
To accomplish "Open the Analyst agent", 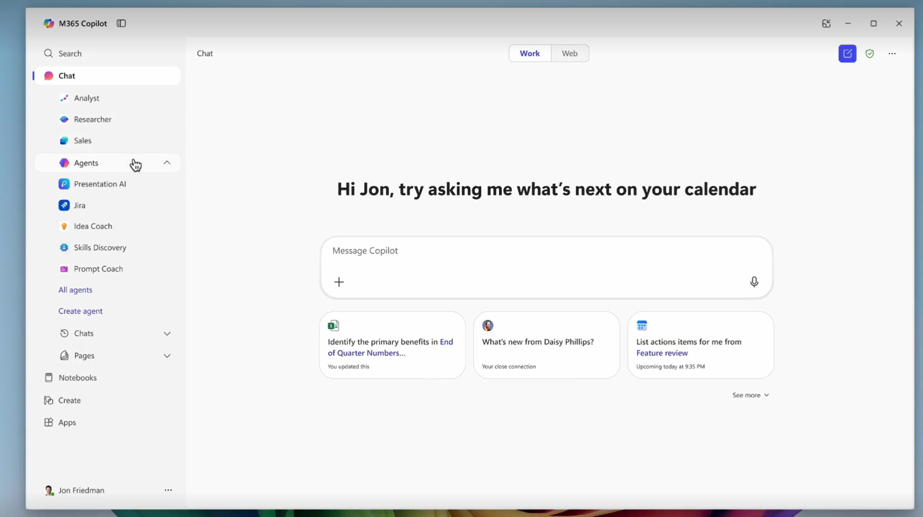I will pyautogui.click(x=86, y=98).
